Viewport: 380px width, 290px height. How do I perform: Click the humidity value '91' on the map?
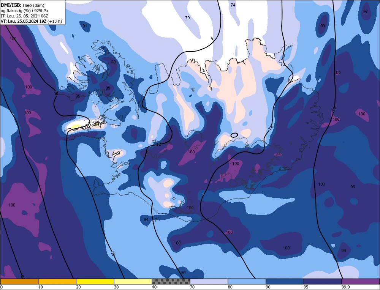point(85,26)
